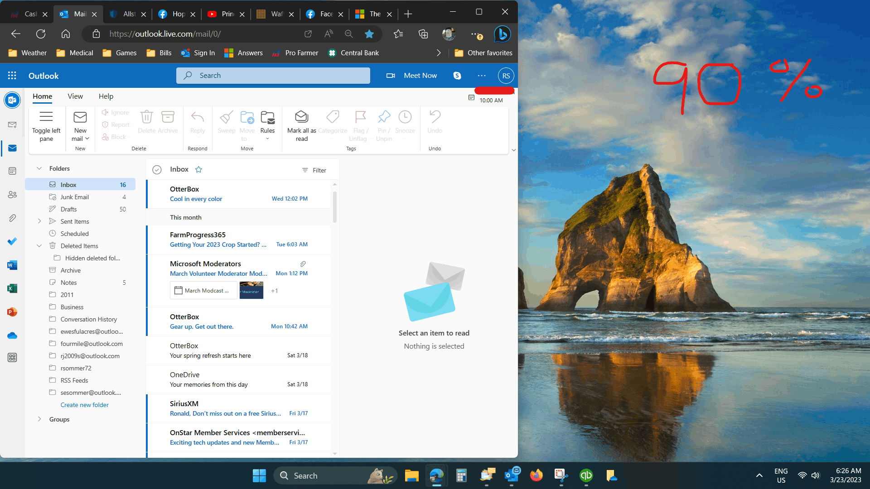
Task: Expand the Sent Items folder
Action: point(39,221)
